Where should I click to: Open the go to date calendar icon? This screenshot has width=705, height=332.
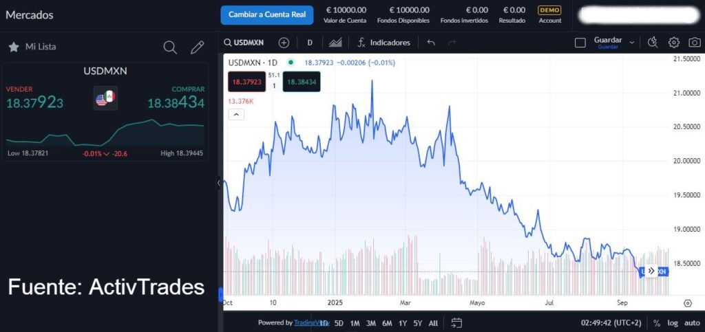(x=456, y=322)
